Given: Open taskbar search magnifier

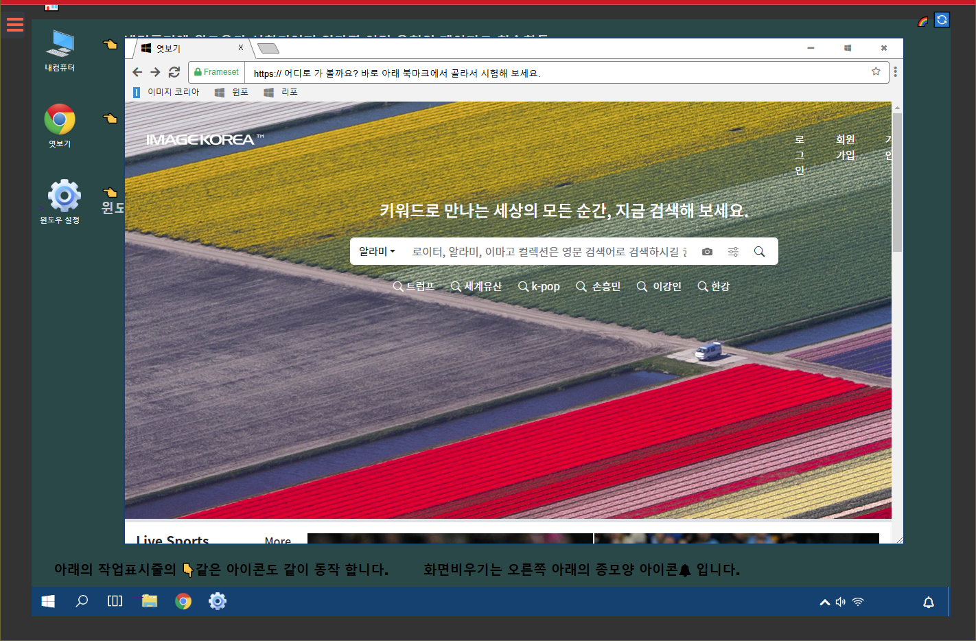Looking at the screenshot, I should 82,601.
